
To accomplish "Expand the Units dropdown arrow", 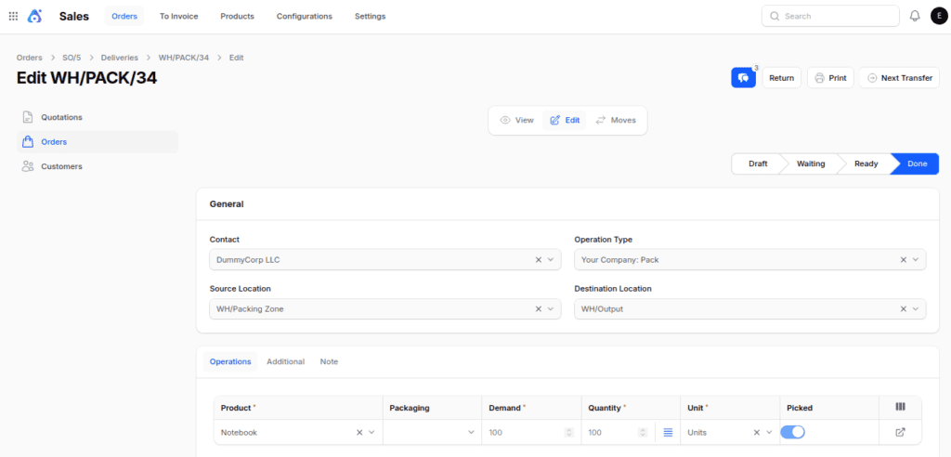I will (769, 433).
